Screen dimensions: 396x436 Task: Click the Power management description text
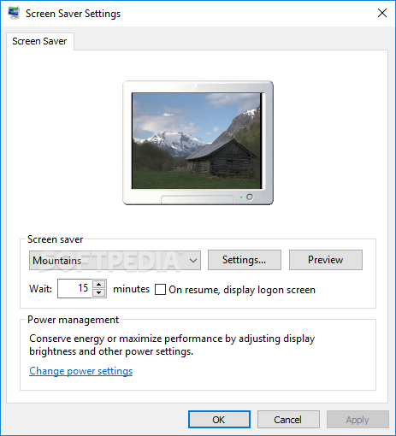click(172, 345)
